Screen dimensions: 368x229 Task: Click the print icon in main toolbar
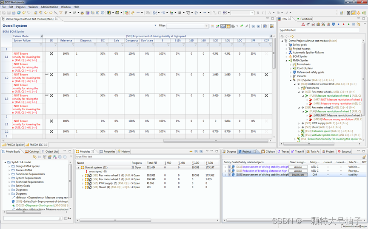(x=14, y=13)
